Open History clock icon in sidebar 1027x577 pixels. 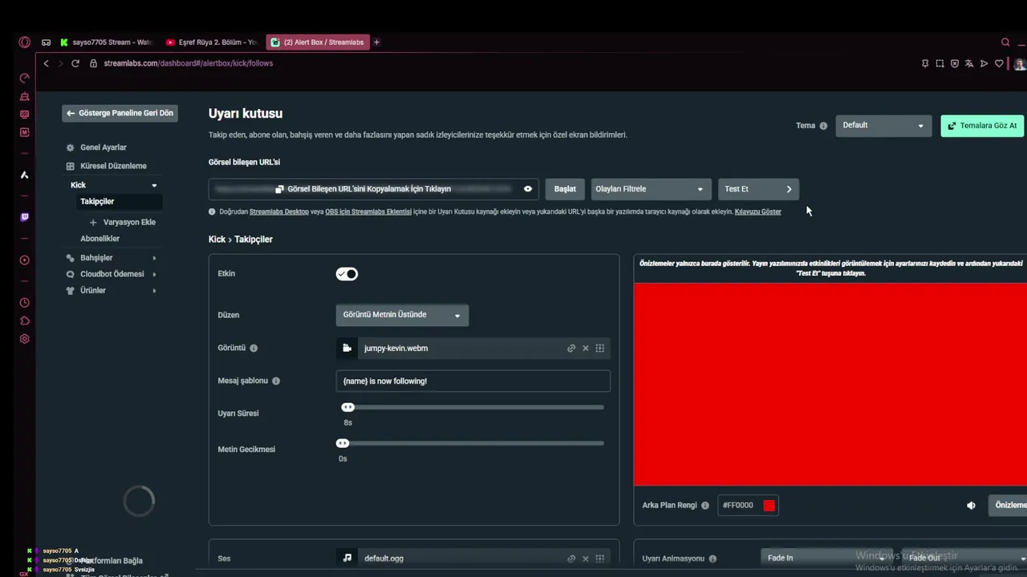click(x=24, y=303)
